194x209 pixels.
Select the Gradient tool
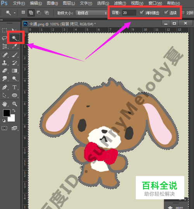tap(15, 71)
